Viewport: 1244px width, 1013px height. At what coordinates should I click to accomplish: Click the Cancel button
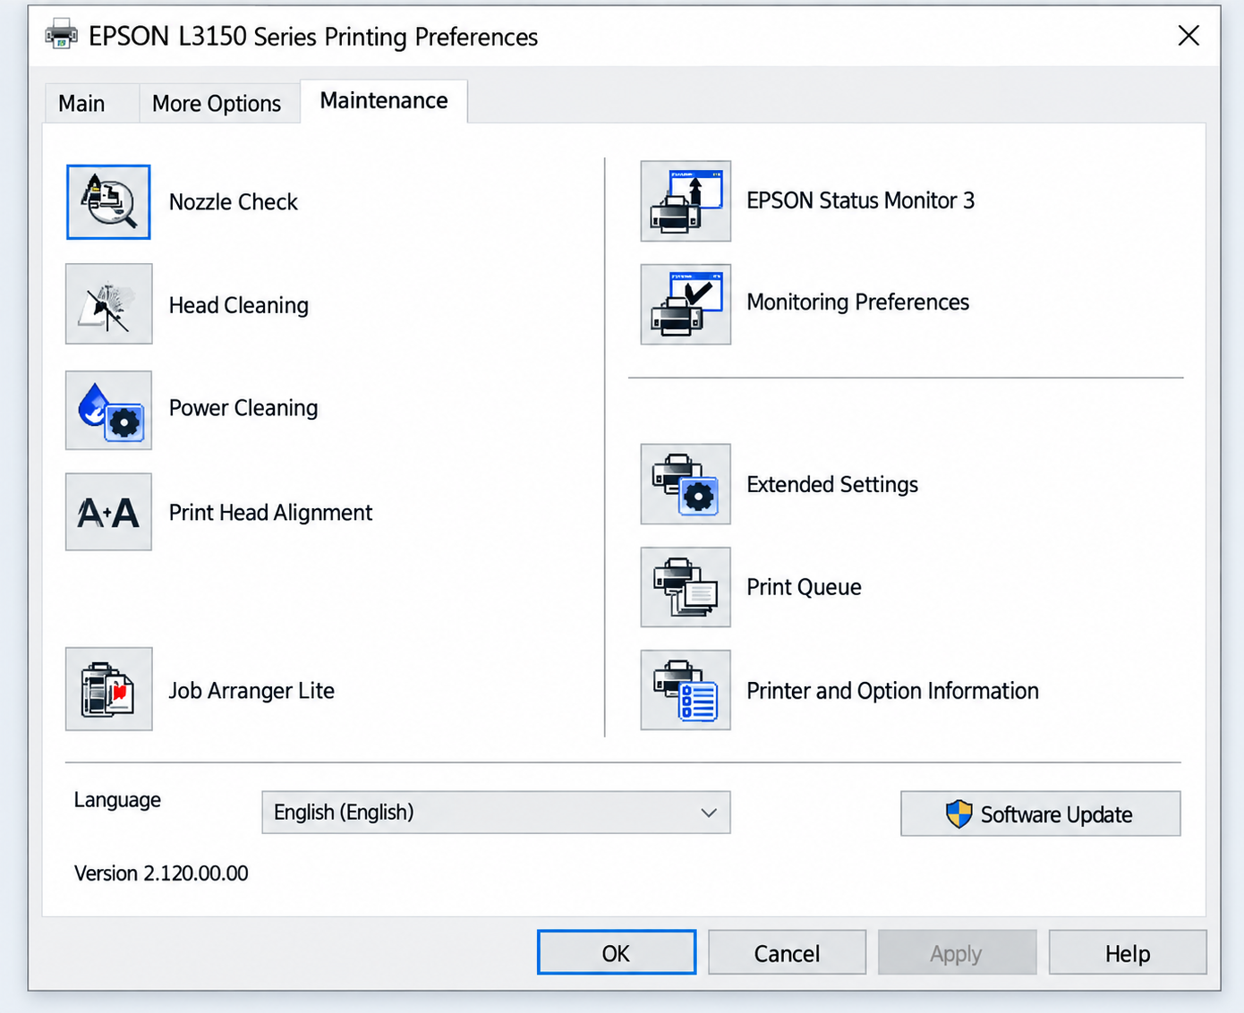point(787,952)
